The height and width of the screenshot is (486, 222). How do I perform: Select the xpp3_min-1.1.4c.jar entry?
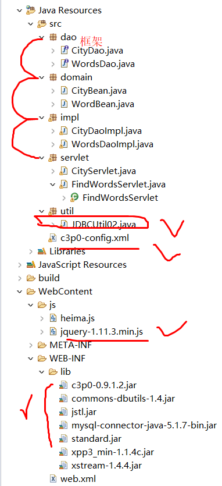[x=113, y=452]
